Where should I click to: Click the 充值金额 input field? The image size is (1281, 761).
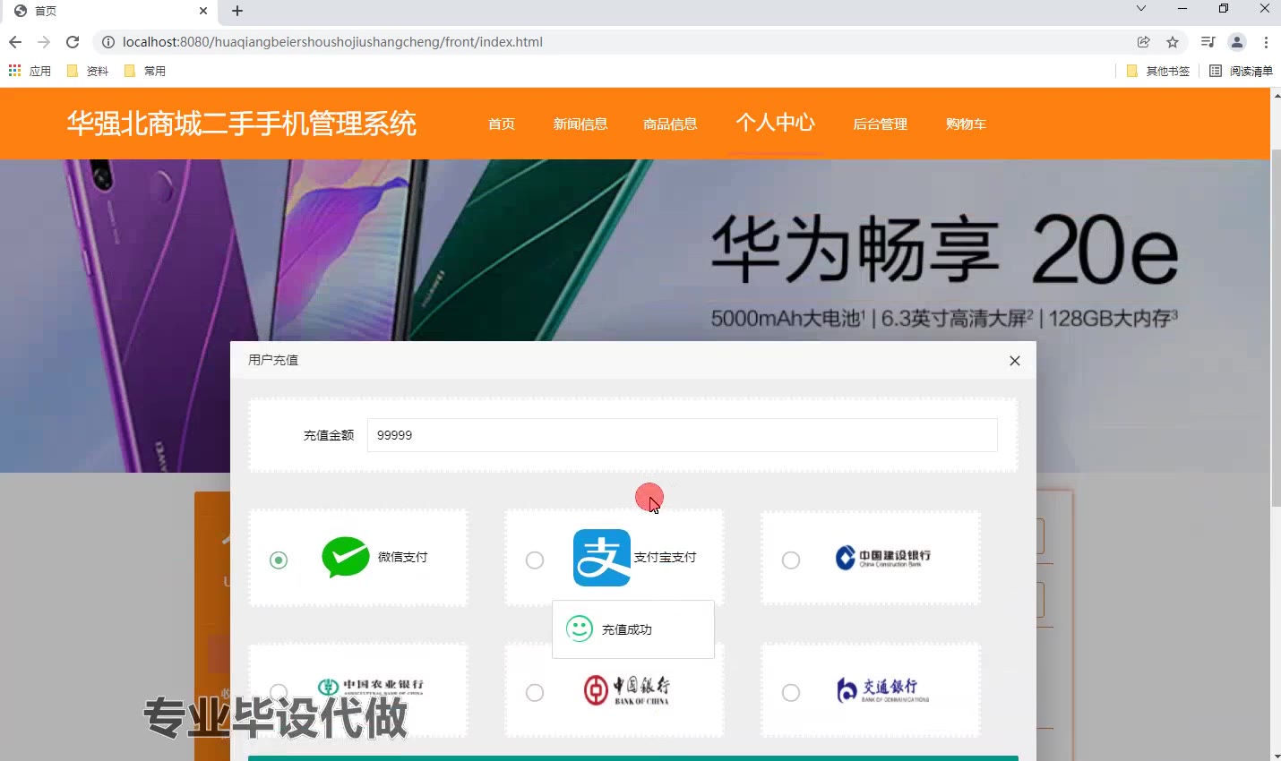(682, 435)
